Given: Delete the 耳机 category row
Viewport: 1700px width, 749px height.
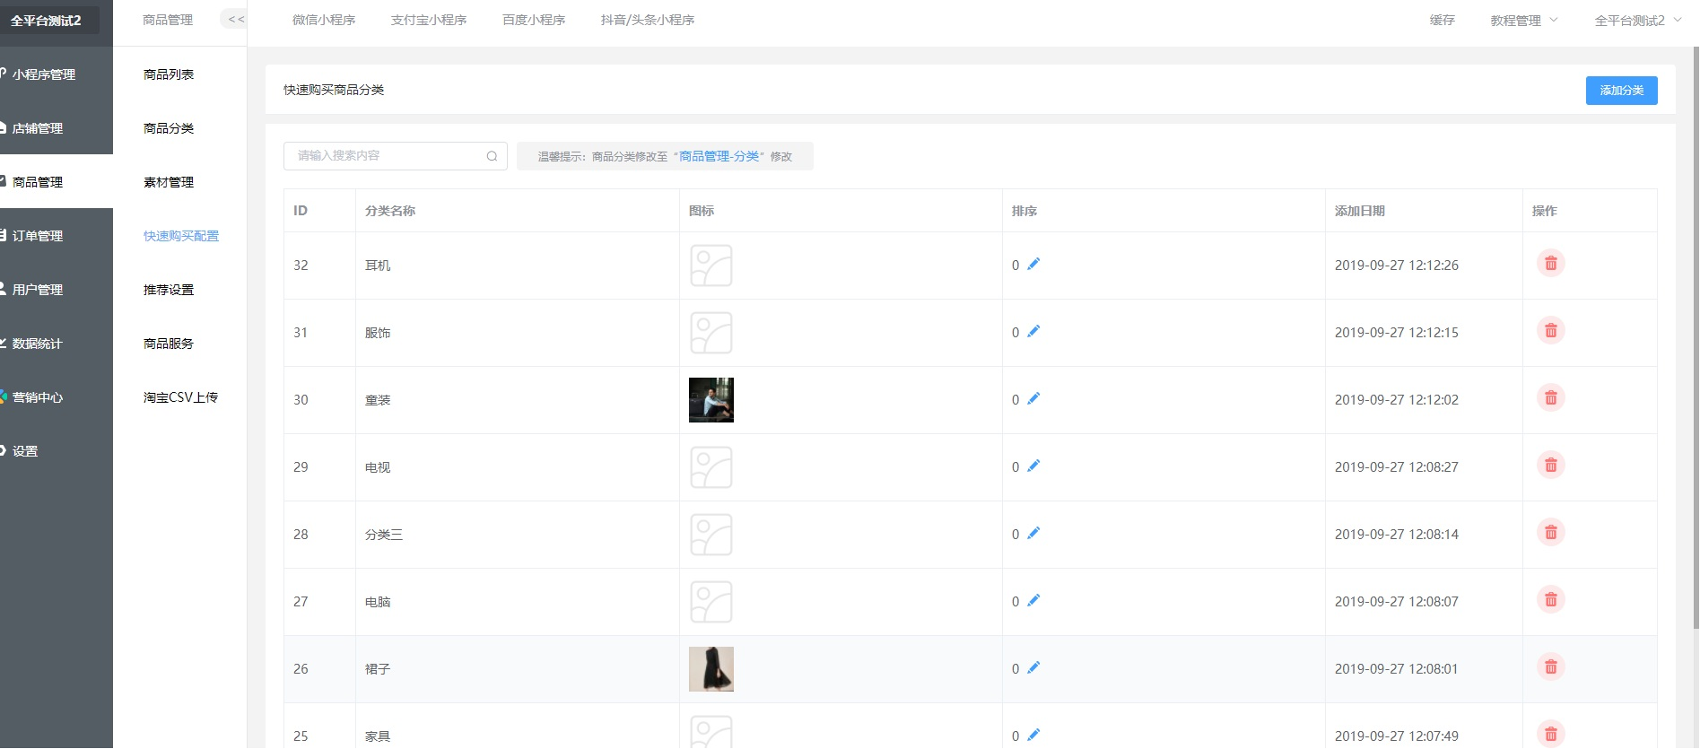Looking at the screenshot, I should click(x=1550, y=264).
